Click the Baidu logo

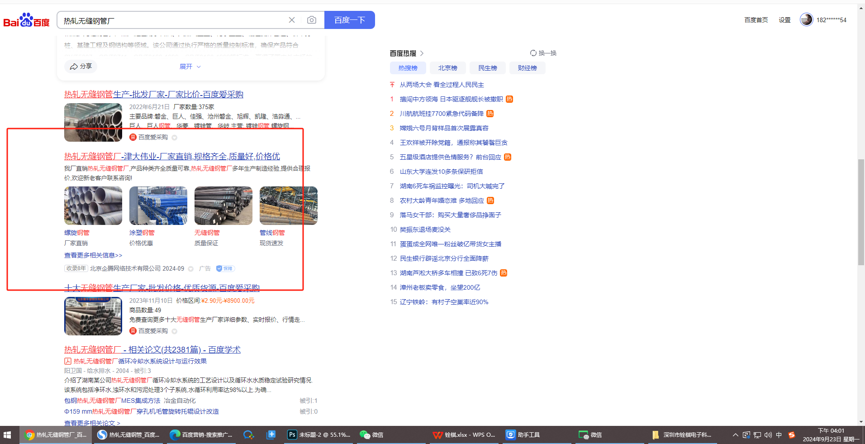(x=26, y=20)
